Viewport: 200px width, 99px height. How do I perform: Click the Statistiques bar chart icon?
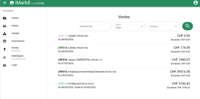(4, 57)
